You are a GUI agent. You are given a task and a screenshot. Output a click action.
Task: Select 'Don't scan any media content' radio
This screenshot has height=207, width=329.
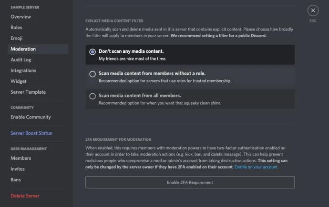pyautogui.click(x=93, y=52)
